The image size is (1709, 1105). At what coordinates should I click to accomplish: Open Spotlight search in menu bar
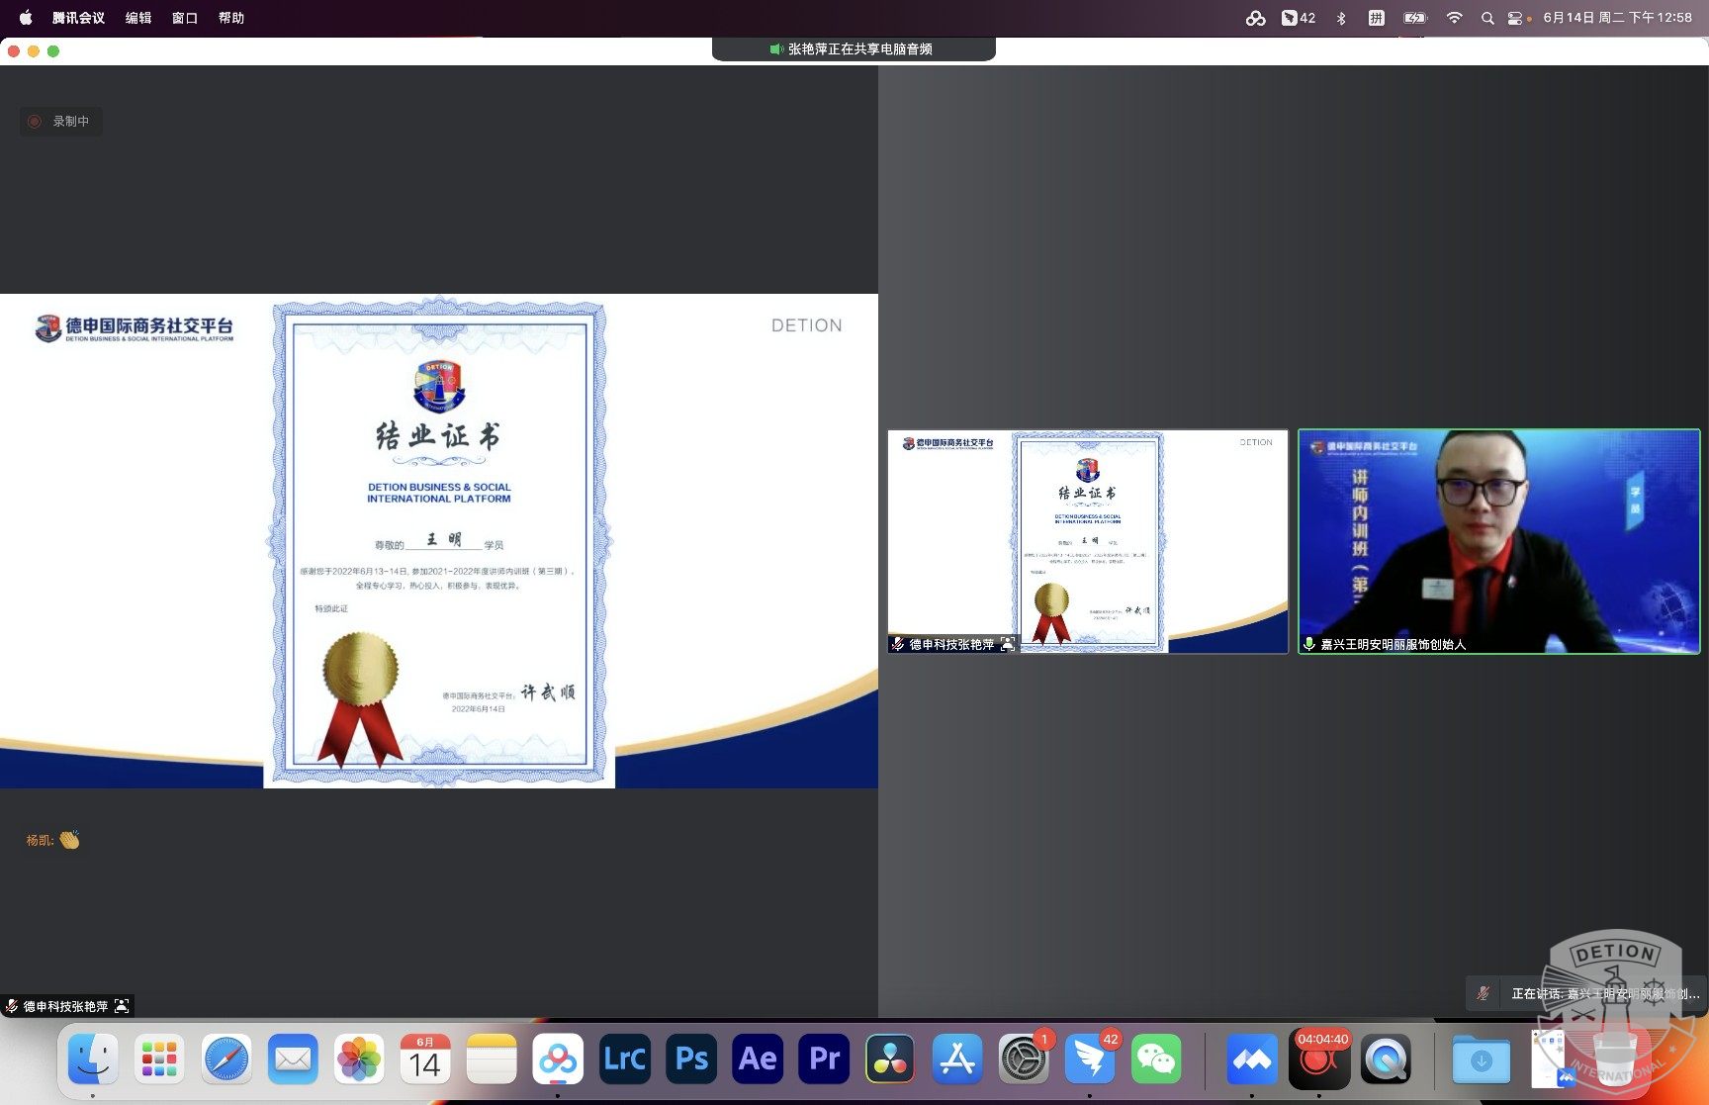pos(1487,18)
